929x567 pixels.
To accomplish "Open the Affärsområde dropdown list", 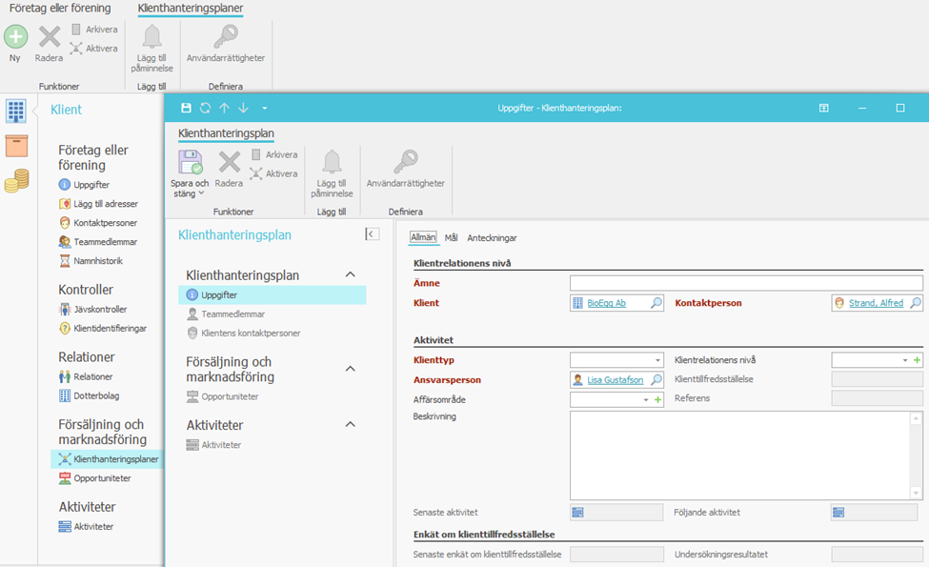I will pyautogui.click(x=645, y=399).
